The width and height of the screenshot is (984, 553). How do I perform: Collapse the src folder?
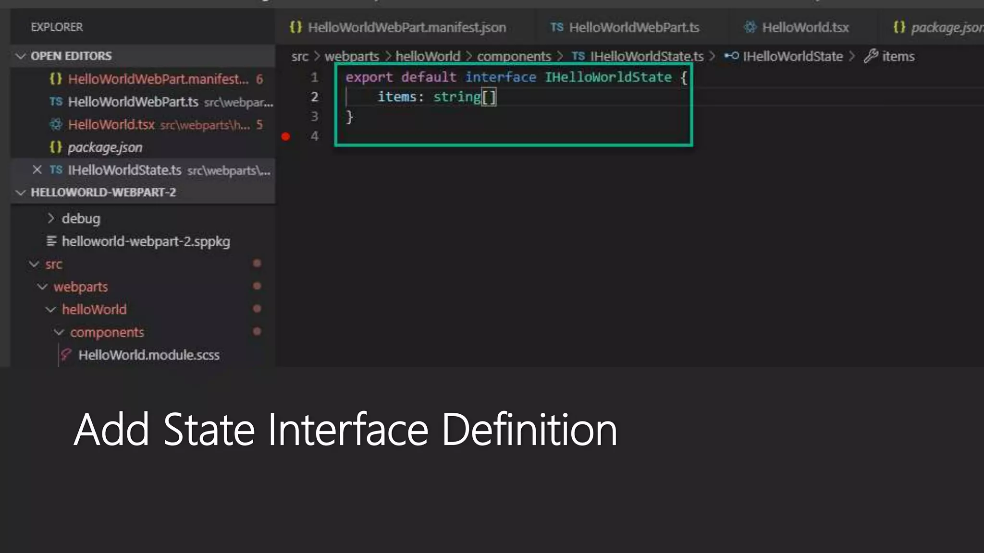pyautogui.click(x=34, y=264)
